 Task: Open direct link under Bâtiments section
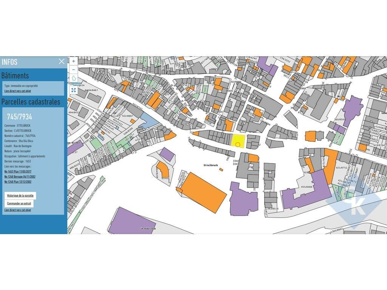[x=18, y=91]
